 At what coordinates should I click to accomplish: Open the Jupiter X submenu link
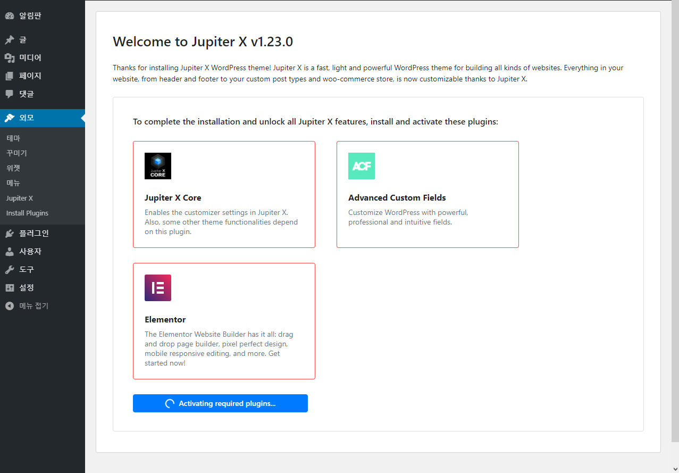click(x=43, y=198)
